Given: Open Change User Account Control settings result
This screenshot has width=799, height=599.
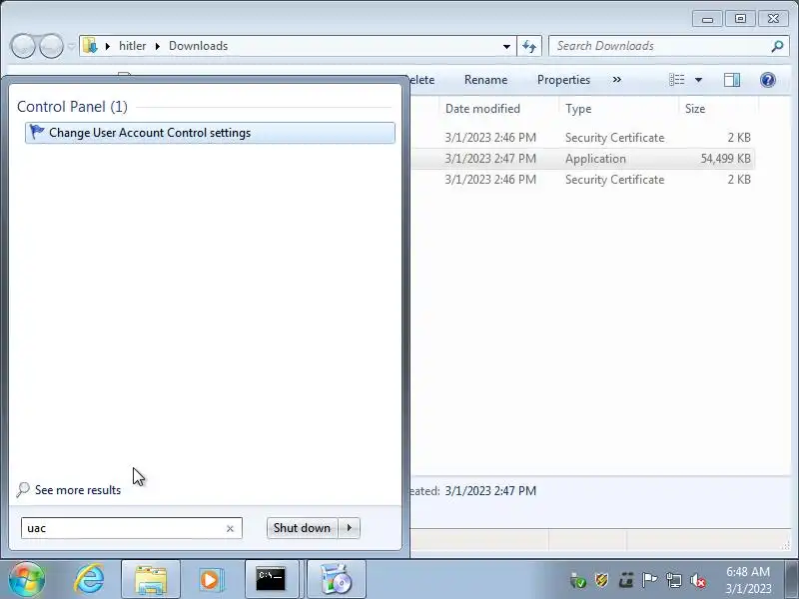Looking at the screenshot, I should 210,133.
